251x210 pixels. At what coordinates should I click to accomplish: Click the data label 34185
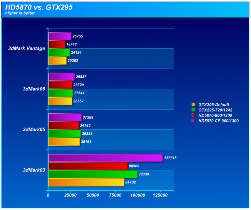tap(85, 126)
